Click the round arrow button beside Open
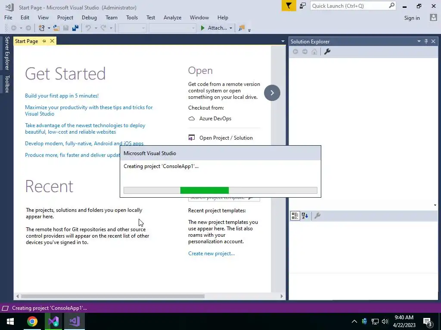The width and height of the screenshot is (441, 330). point(272,93)
